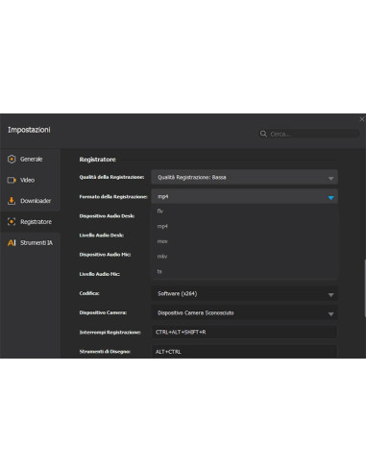Focus the Cerca search field
The height and width of the screenshot is (473, 366).
tap(309, 134)
